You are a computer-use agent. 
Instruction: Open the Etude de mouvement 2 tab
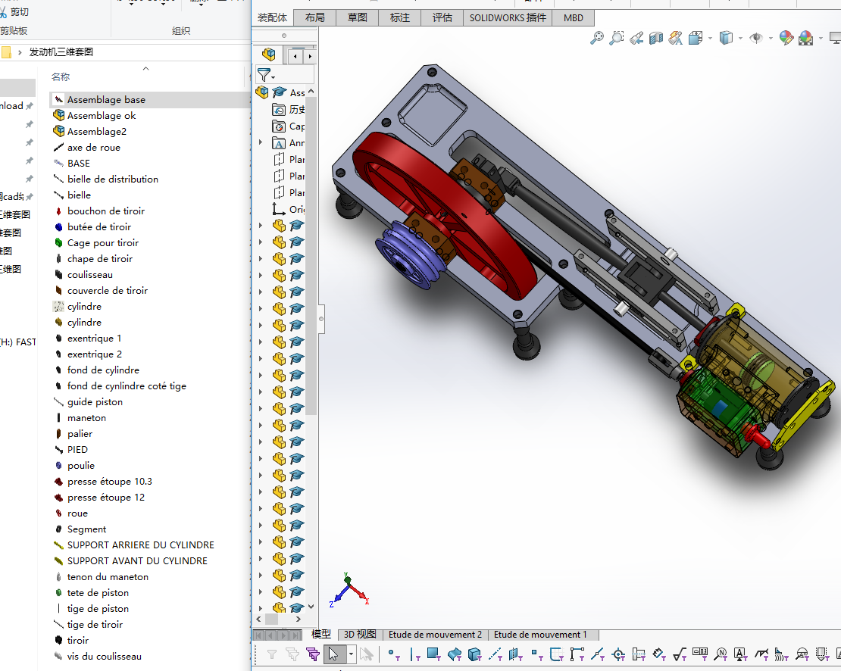tap(435, 635)
